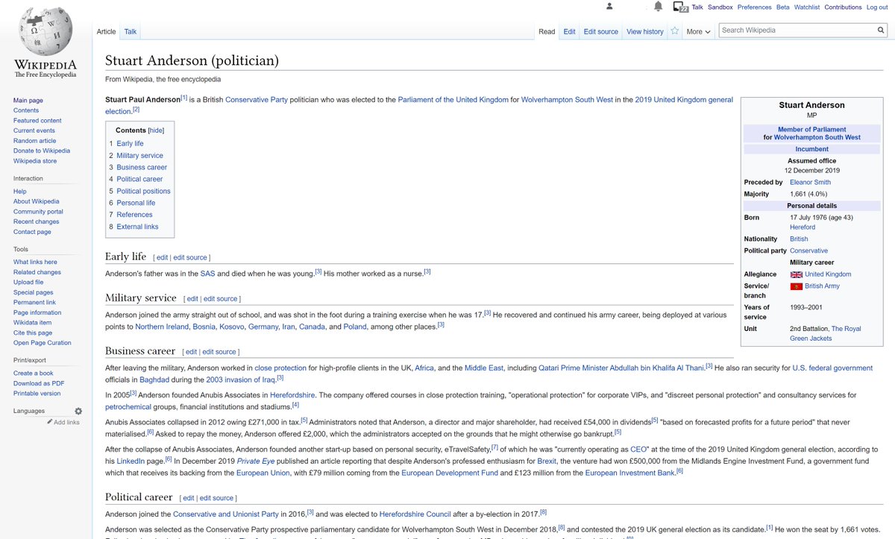Switch to the Talk tab
Image resolution: width=895 pixels, height=539 pixels.
click(131, 31)
